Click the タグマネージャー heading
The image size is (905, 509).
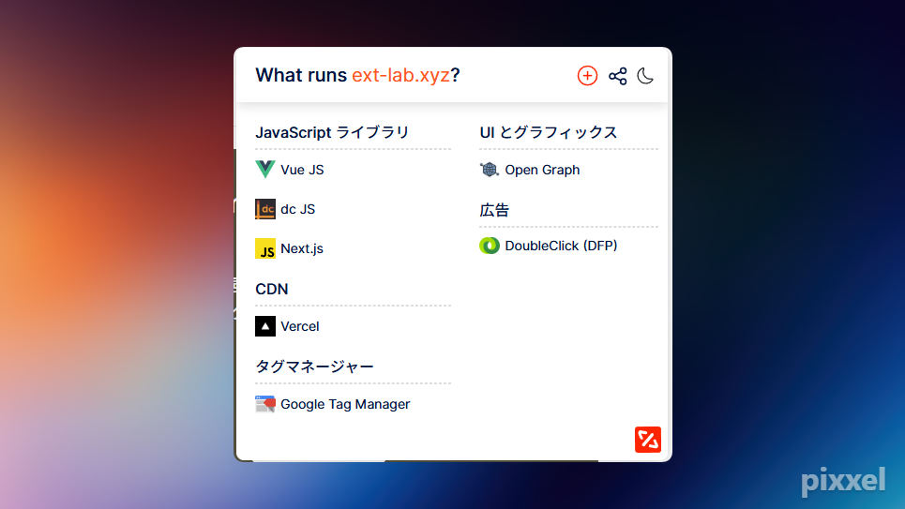[x=314, y=367]
